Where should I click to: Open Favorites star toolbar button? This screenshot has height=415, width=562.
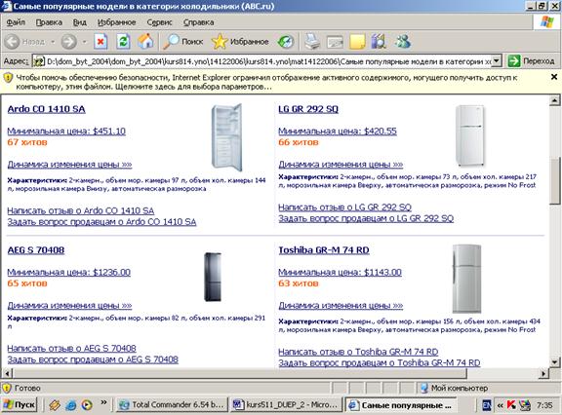point(240,42)
